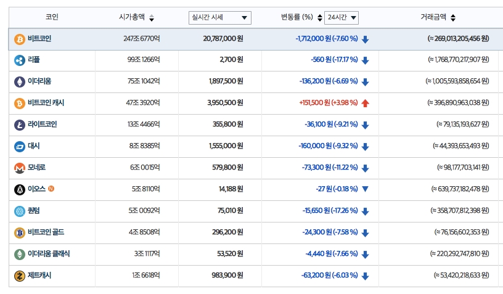
Task: Open the 비트코인 캐시 coin link
Action: coord(46,102)
